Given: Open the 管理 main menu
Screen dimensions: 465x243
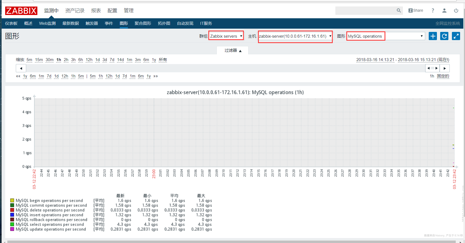Looking at the screenshot, I should 129,11.
